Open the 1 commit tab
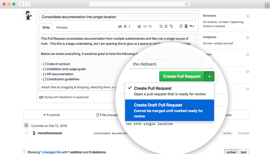The width and height of the screenshot is (270, 154). point(51,115)
